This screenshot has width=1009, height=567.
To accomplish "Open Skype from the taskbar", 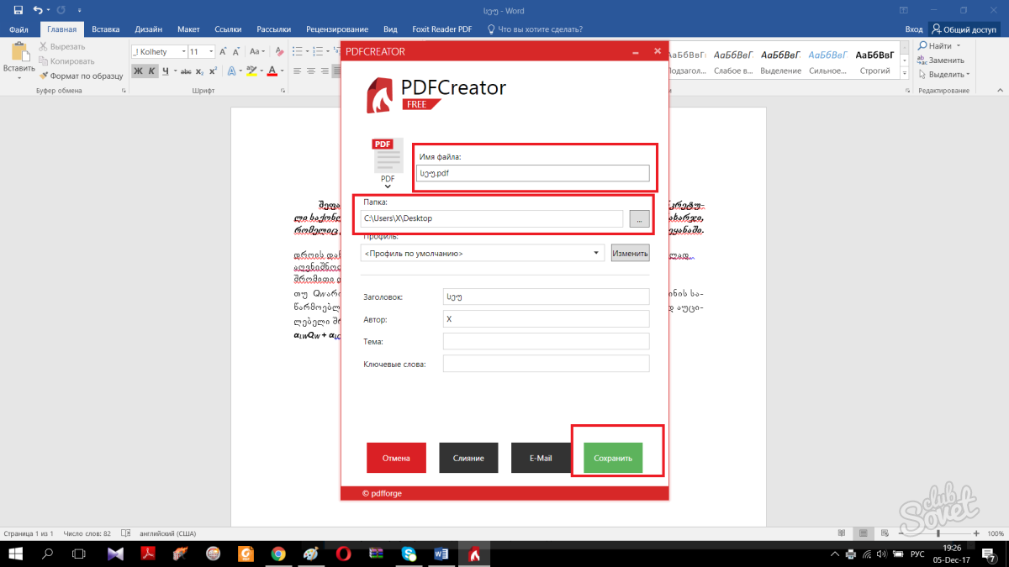I will (409, 554).
